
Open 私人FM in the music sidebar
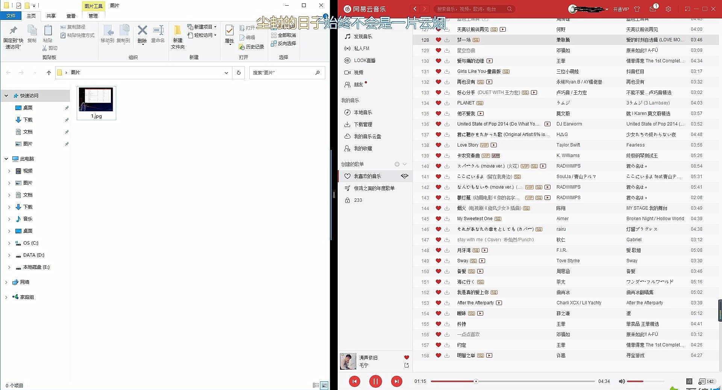pos(363,48)
